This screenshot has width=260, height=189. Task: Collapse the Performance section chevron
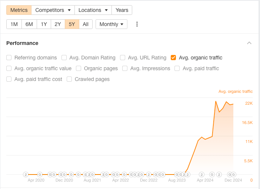[249, 43]
